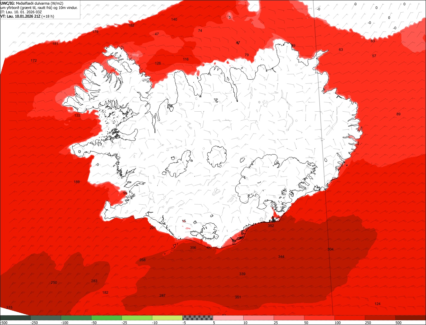Select the -10 to -5 yellow-green swatch
426x325 pixels.
[x=167, y=318]
